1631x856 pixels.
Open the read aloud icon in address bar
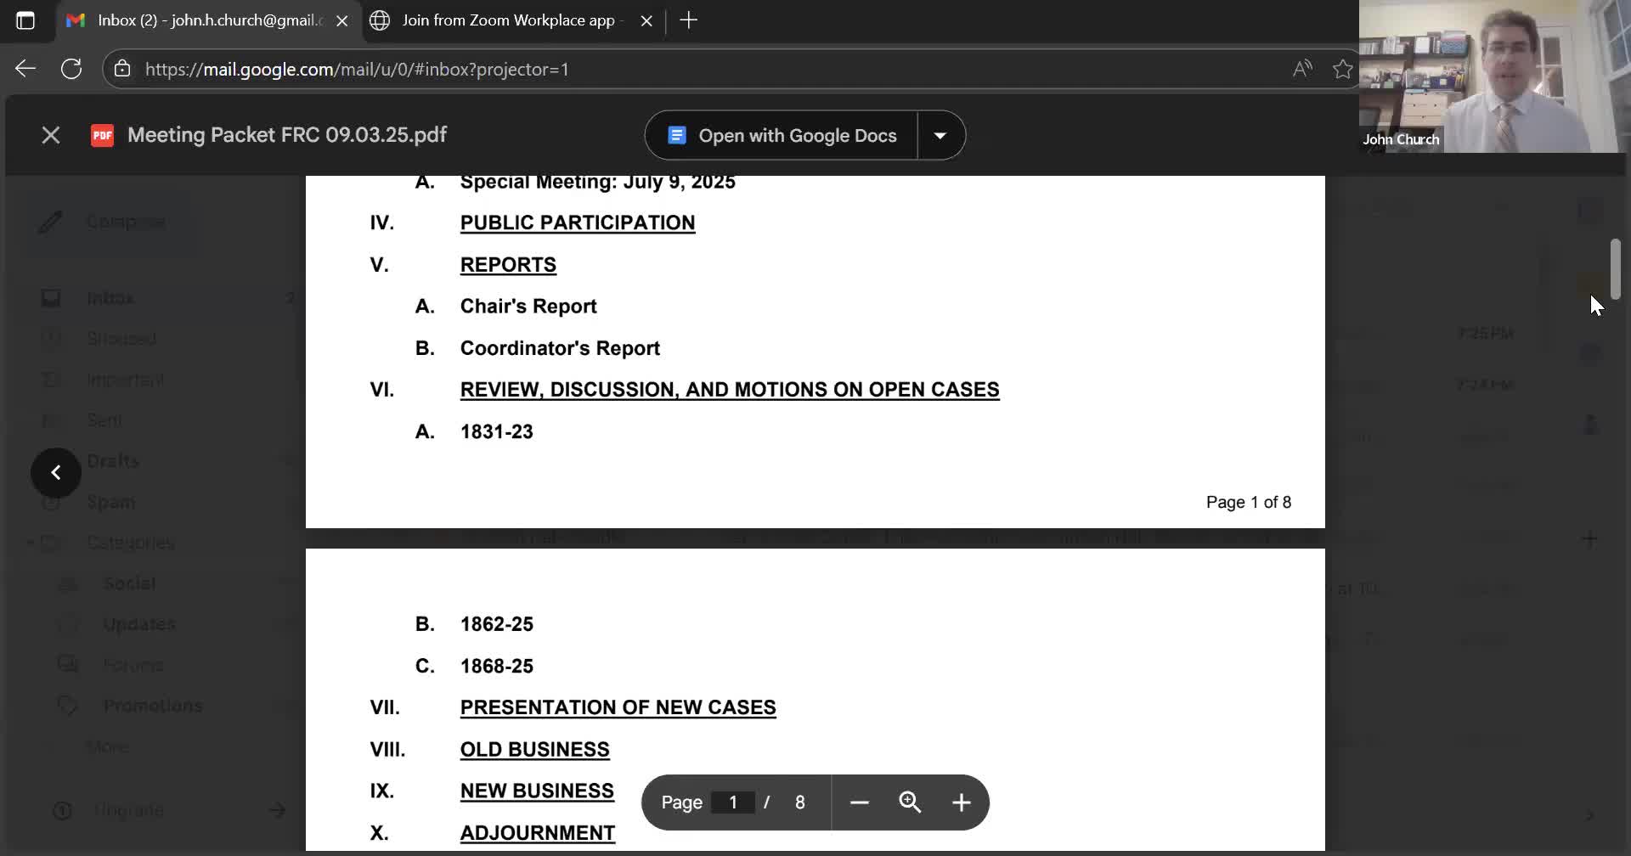pos(1301,69)
